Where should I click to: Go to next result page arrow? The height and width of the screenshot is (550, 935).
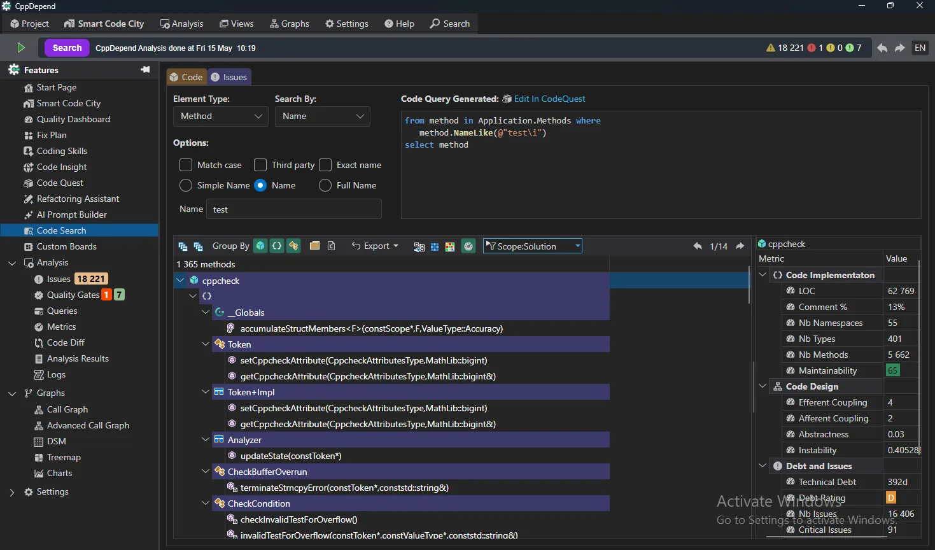(x=740, y=246)
